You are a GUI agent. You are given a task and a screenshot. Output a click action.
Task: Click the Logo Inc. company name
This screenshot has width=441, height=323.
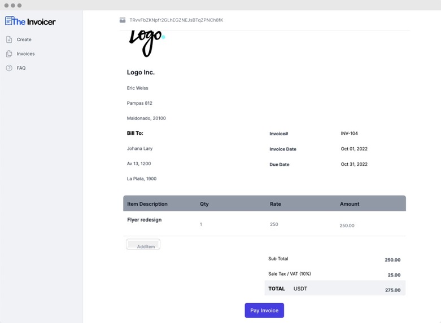141,72
